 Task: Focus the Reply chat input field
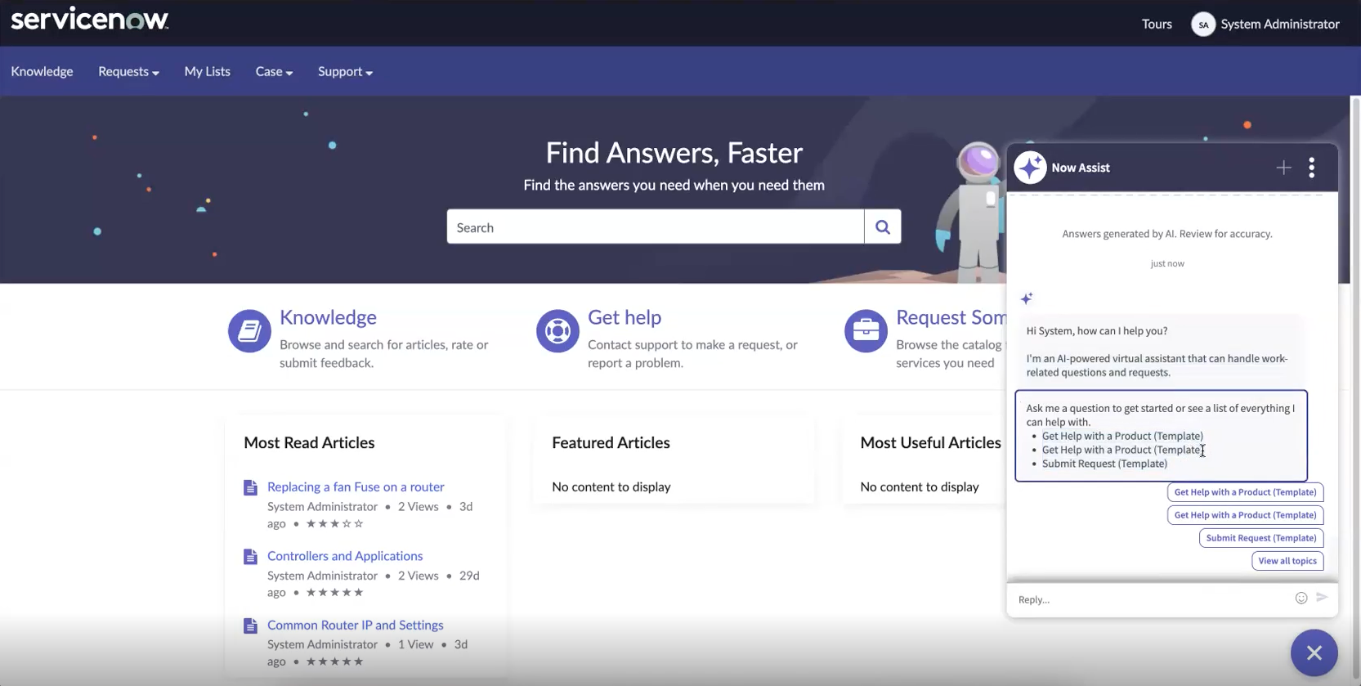click(1151, 599)
